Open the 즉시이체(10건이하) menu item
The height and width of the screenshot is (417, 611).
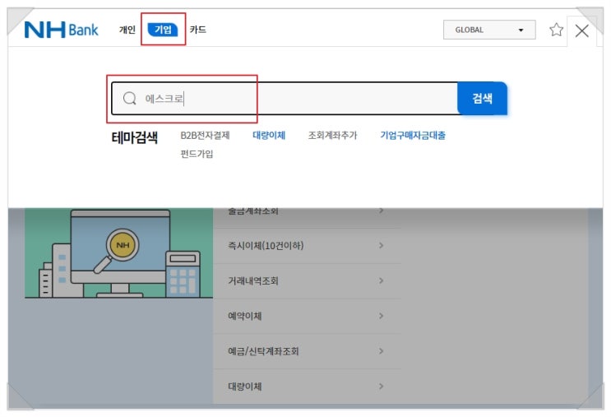(307, 246)
